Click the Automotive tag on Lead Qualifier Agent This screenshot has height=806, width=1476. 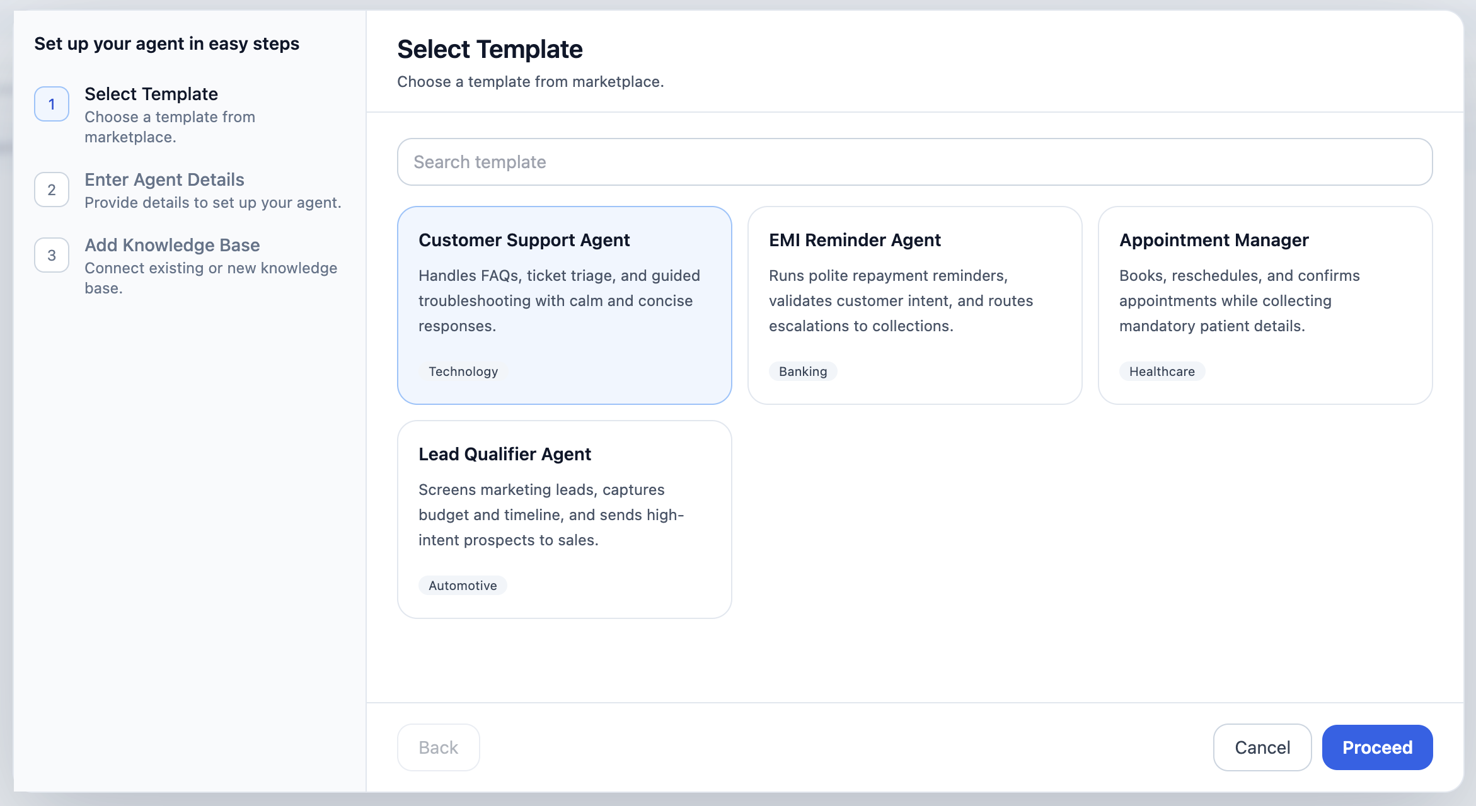(x=462, y=585)
